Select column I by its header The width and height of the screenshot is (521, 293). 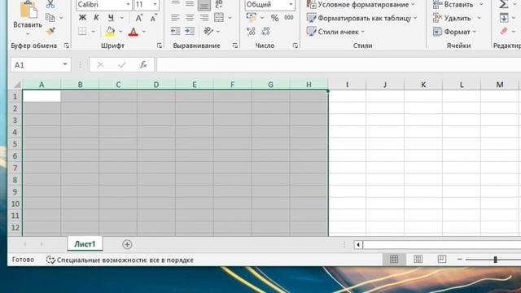[347, 85]
